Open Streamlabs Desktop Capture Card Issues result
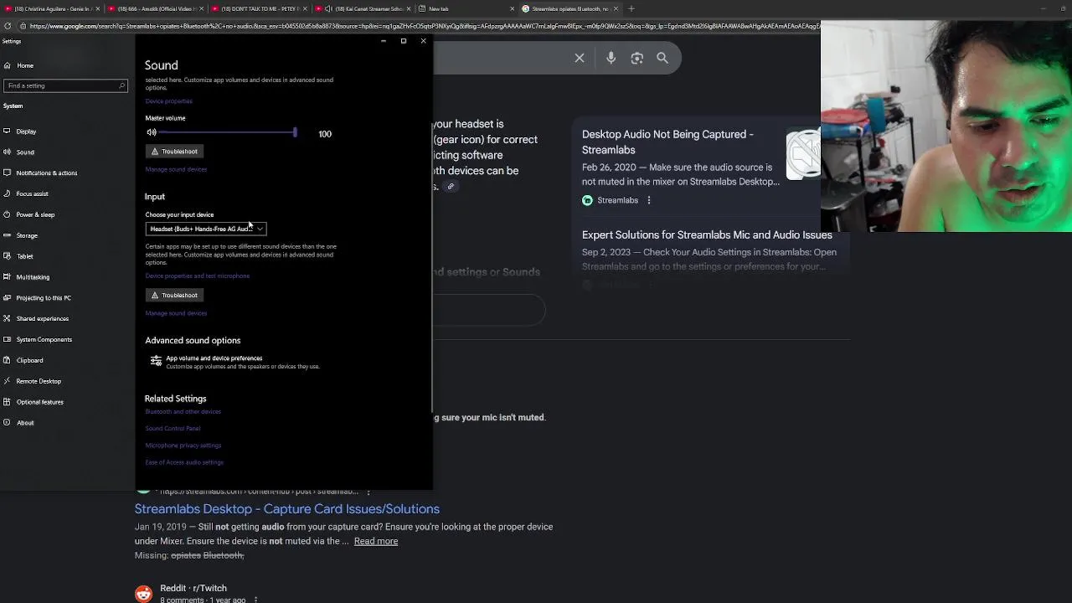Image resolution: width=1072 pixels, height=603 pixels. point(287,509)
